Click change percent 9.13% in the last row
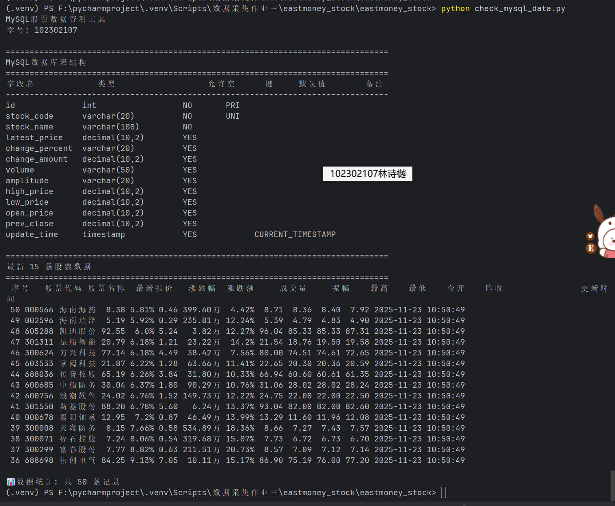Image resolution: width=615 pixels, height=506 pixels. pos(142,460)
